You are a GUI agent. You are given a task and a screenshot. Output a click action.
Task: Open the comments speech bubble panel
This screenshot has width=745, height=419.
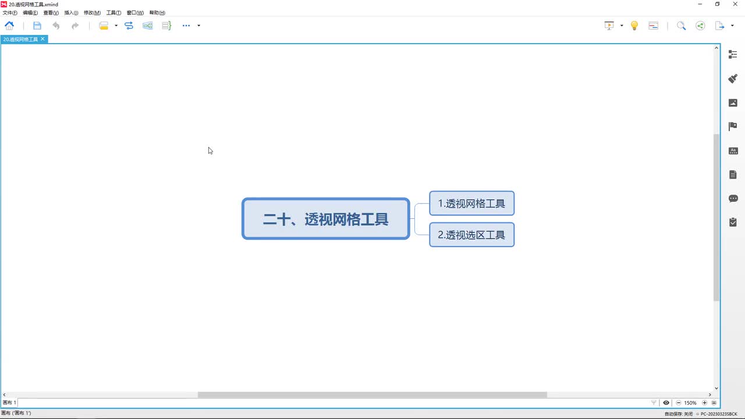[x=733, y=198]
